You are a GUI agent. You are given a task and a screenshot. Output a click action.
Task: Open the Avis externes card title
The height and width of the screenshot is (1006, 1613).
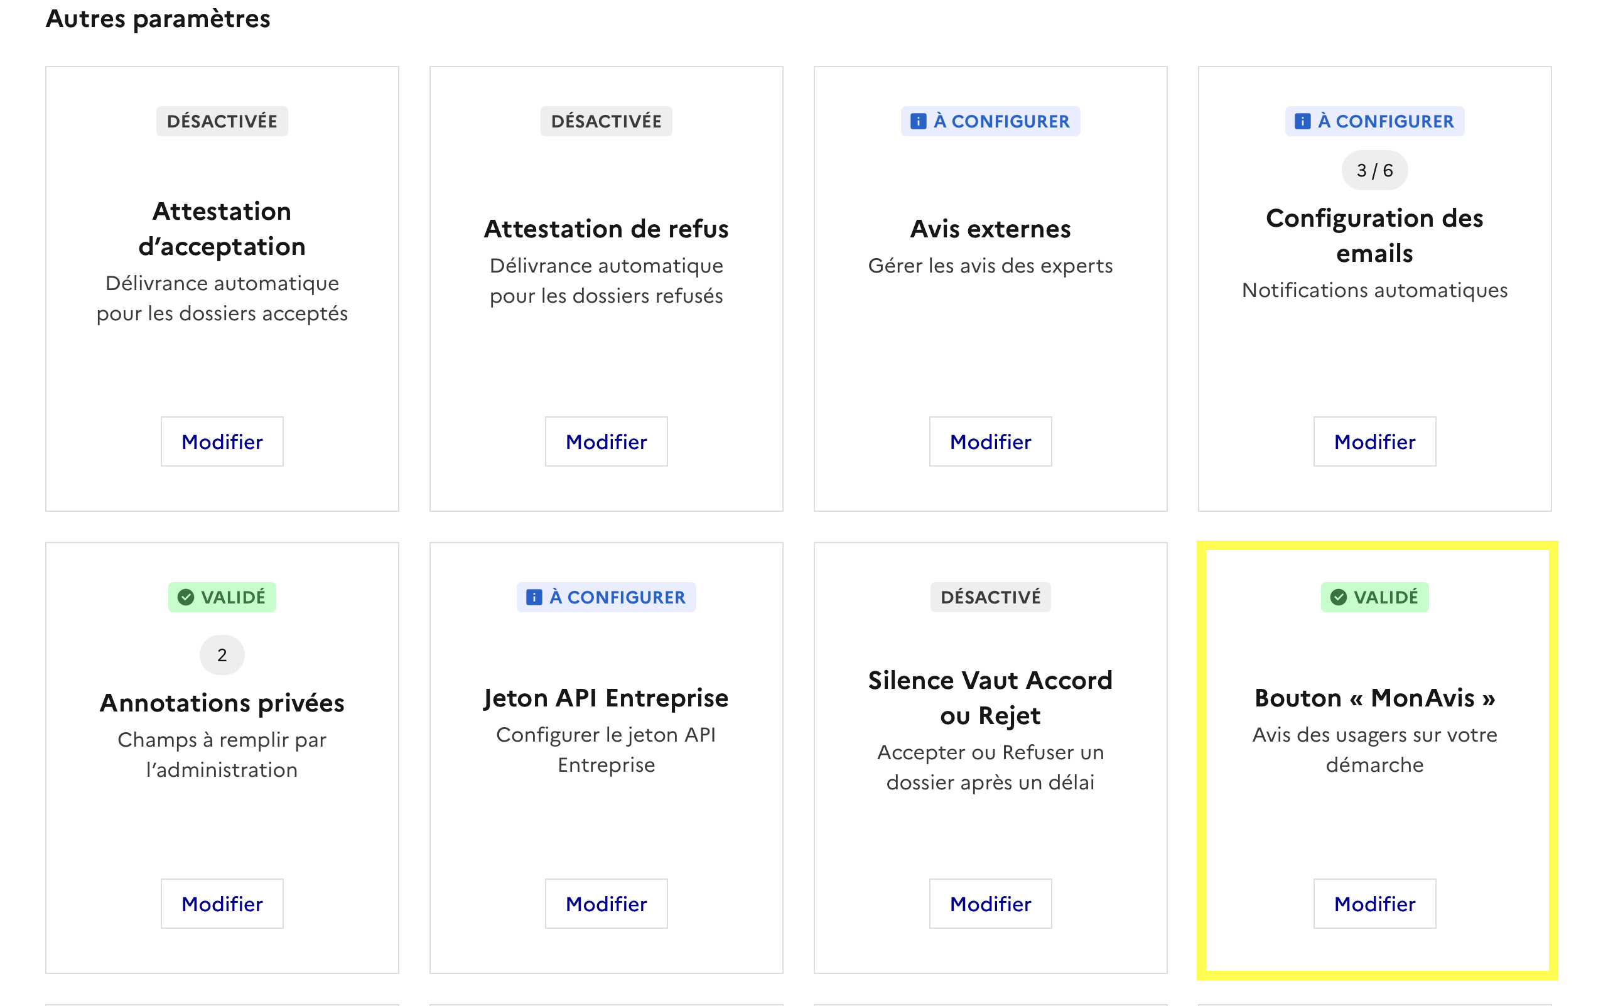pyautogui.click(x=990, y=229)
